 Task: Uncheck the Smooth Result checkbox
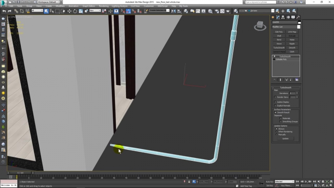275,112
